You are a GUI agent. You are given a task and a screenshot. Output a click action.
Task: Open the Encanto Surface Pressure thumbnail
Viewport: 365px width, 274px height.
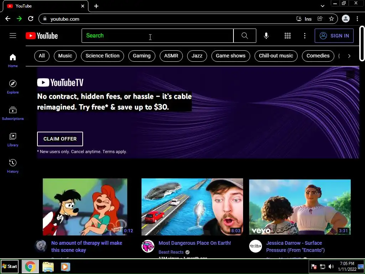click(300, 207)
